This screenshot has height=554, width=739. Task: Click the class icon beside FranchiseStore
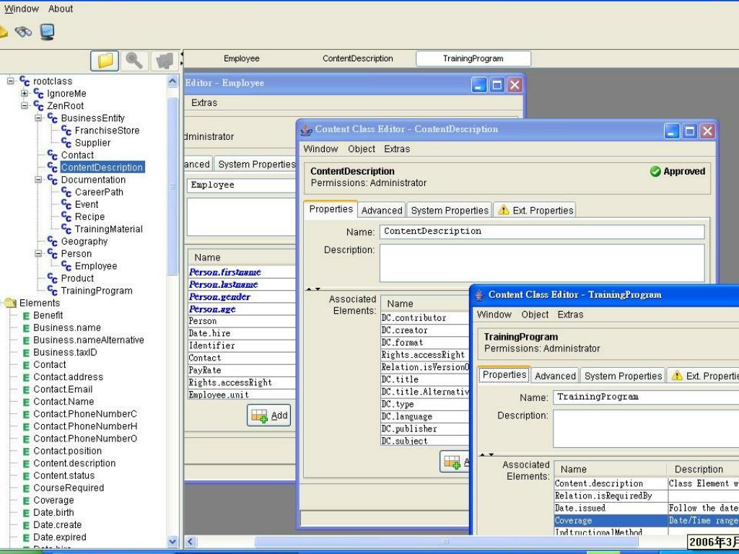tap(66, 131)
